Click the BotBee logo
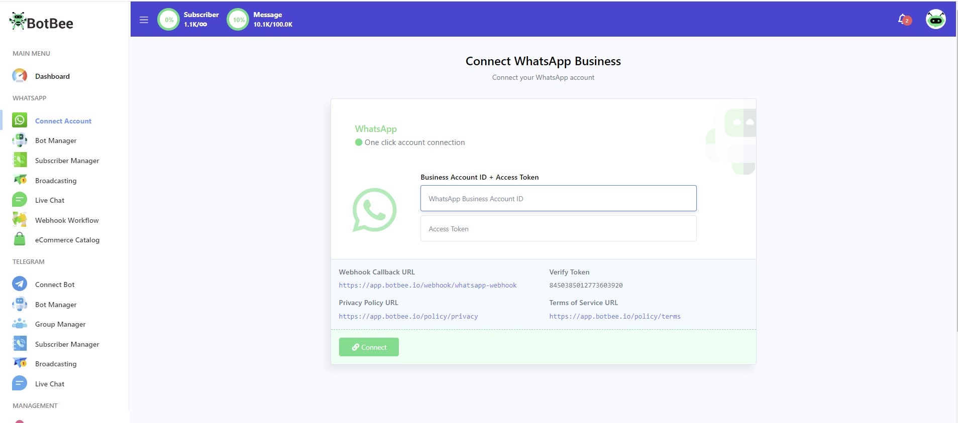This screenshot has height=423, width=958. [x=41, y=22]
